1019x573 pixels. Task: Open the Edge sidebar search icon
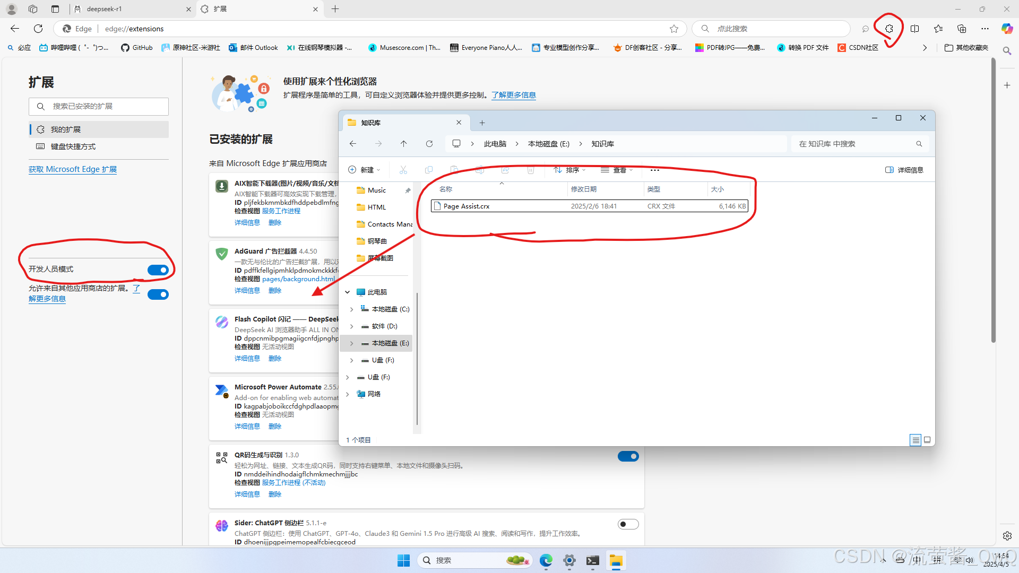[x=1007, y=51]
